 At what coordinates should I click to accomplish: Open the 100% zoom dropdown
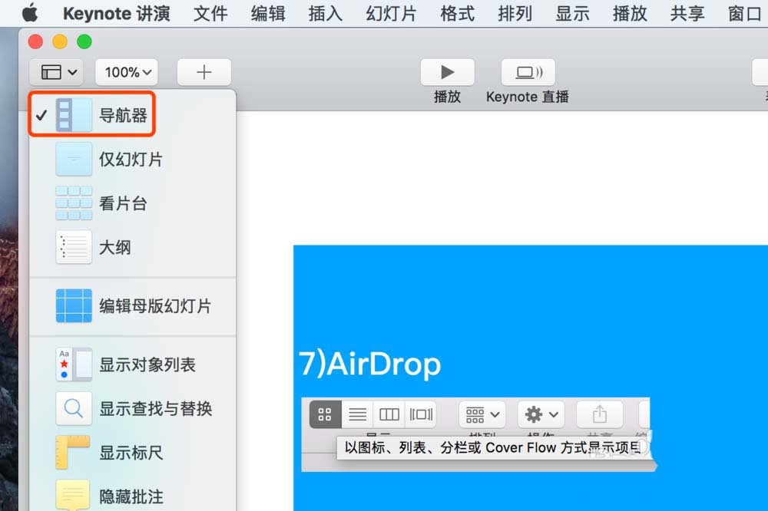click(x=127, y=72)
